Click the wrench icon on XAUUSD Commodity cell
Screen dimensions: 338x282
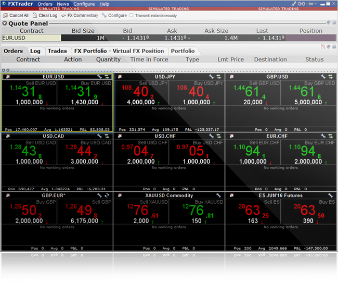[x=219, y=195]
